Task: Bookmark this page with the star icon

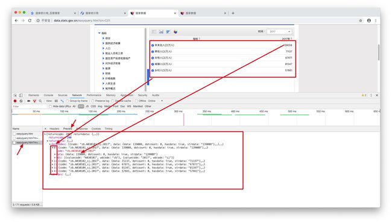Action: (361, 20)
